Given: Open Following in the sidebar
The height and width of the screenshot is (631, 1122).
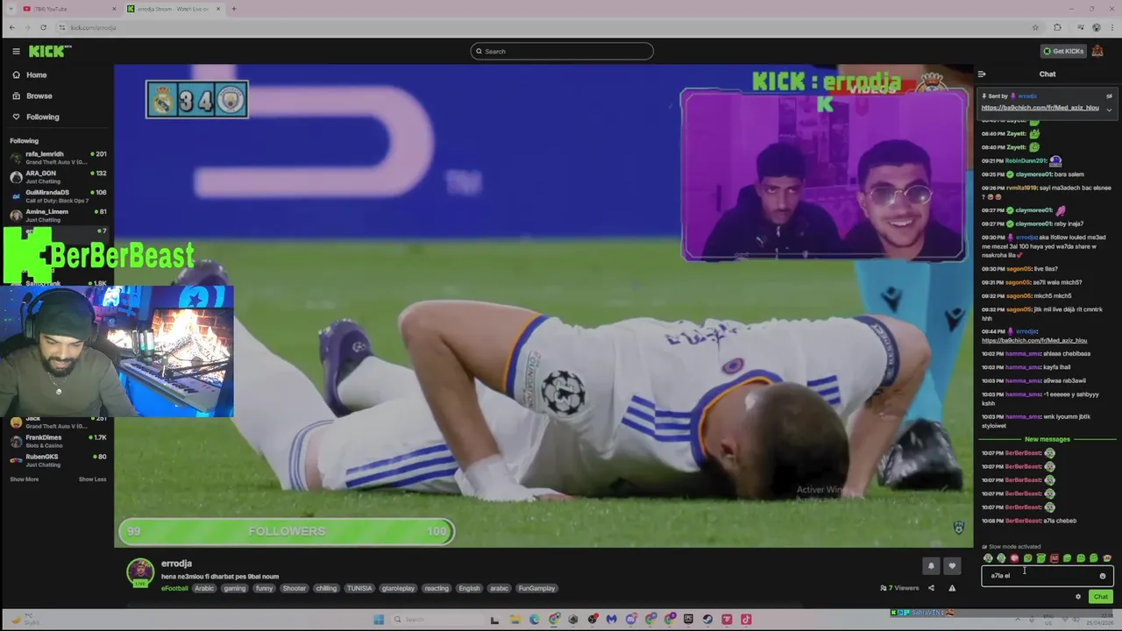Looking at the screenshot, I should [x=42, y=117].
